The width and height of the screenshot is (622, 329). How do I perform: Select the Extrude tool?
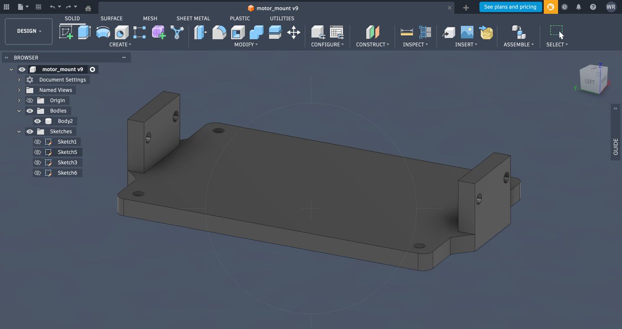tap(84, 32)
